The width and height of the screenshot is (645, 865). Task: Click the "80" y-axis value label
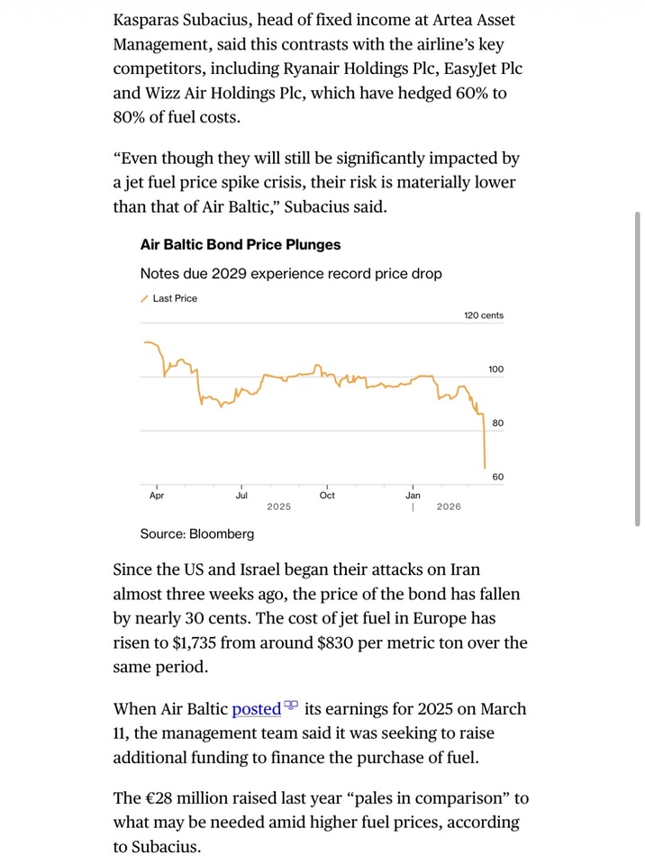coord(497,423)
